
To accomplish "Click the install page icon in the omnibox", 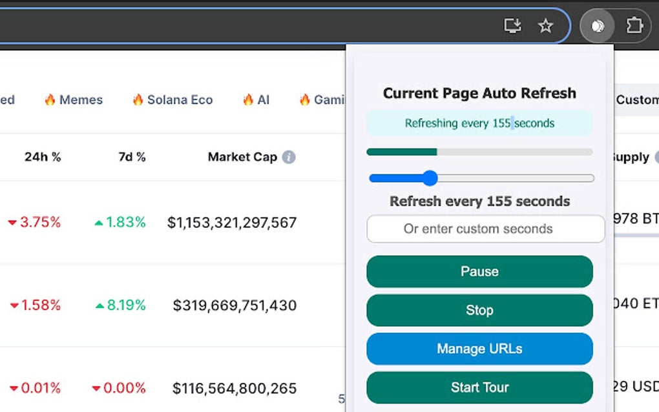I will [512, 26].
